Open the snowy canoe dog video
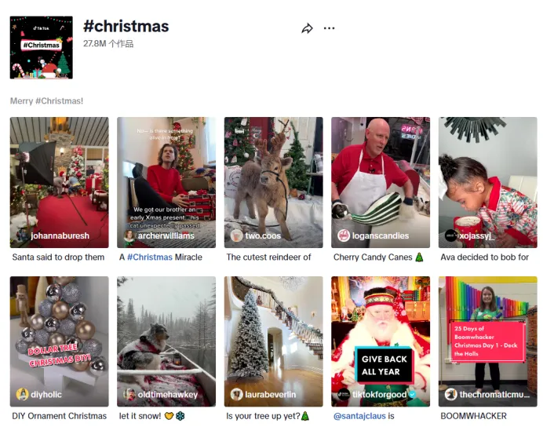 click(166, 341)
